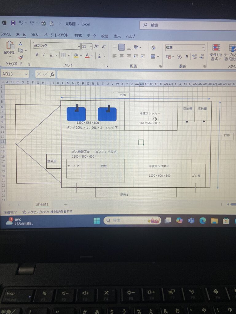Switch to the 数式 formulas tab
Image resolution: width=236 pixels, height=314 pixels.
[x=78, y=36]
